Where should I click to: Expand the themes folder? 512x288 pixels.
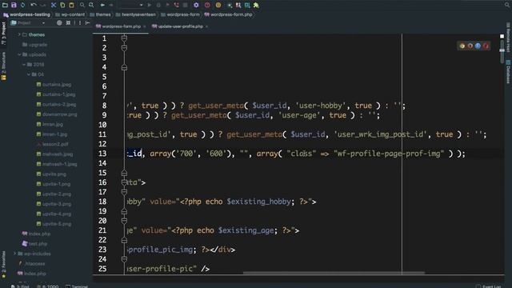tap(19, 34)
